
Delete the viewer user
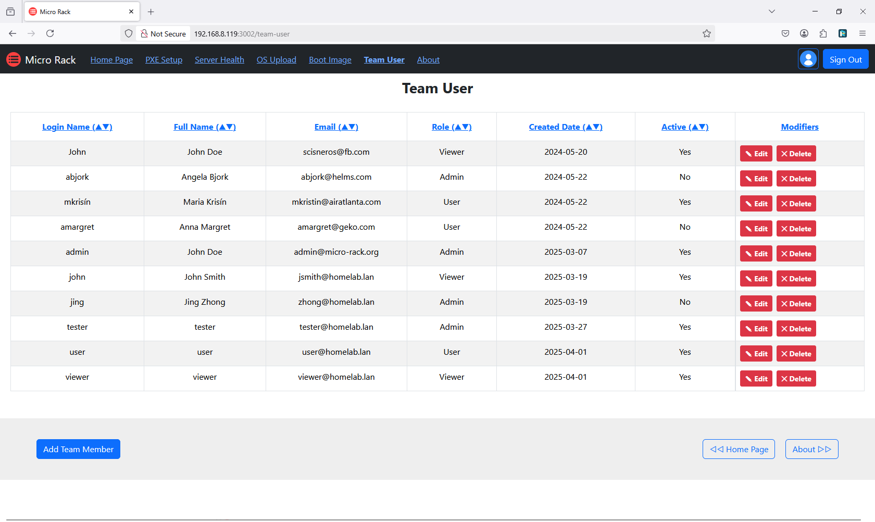[796, 379]
